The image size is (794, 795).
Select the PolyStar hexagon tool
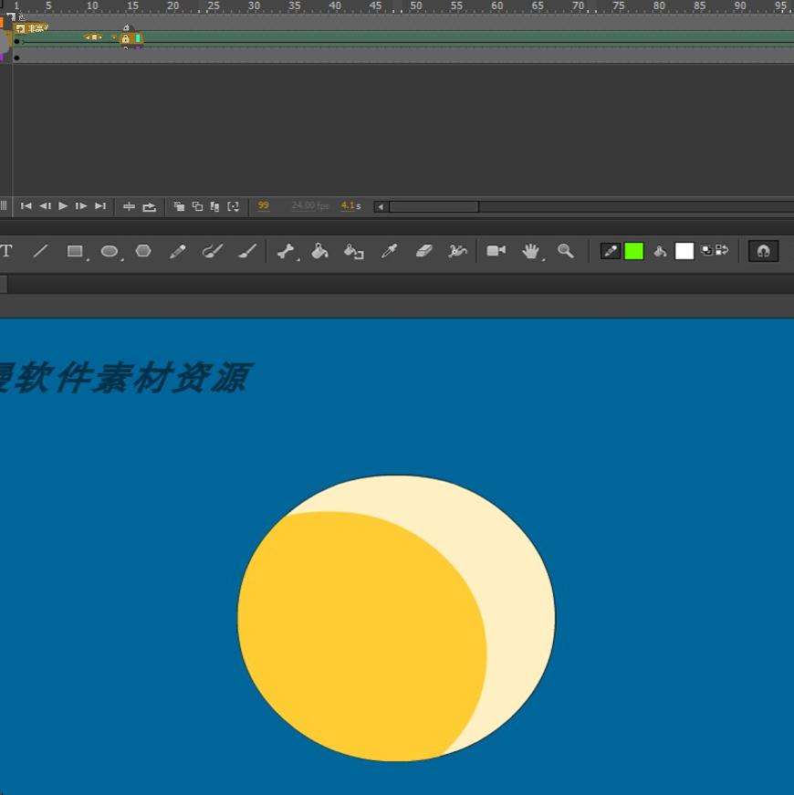coord(143,251)
